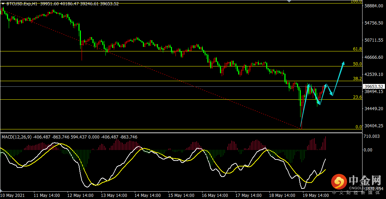Click the MACD(12,26,9) indicator label
The width and height of the screenshot is (386, 199).
point(17,137)
